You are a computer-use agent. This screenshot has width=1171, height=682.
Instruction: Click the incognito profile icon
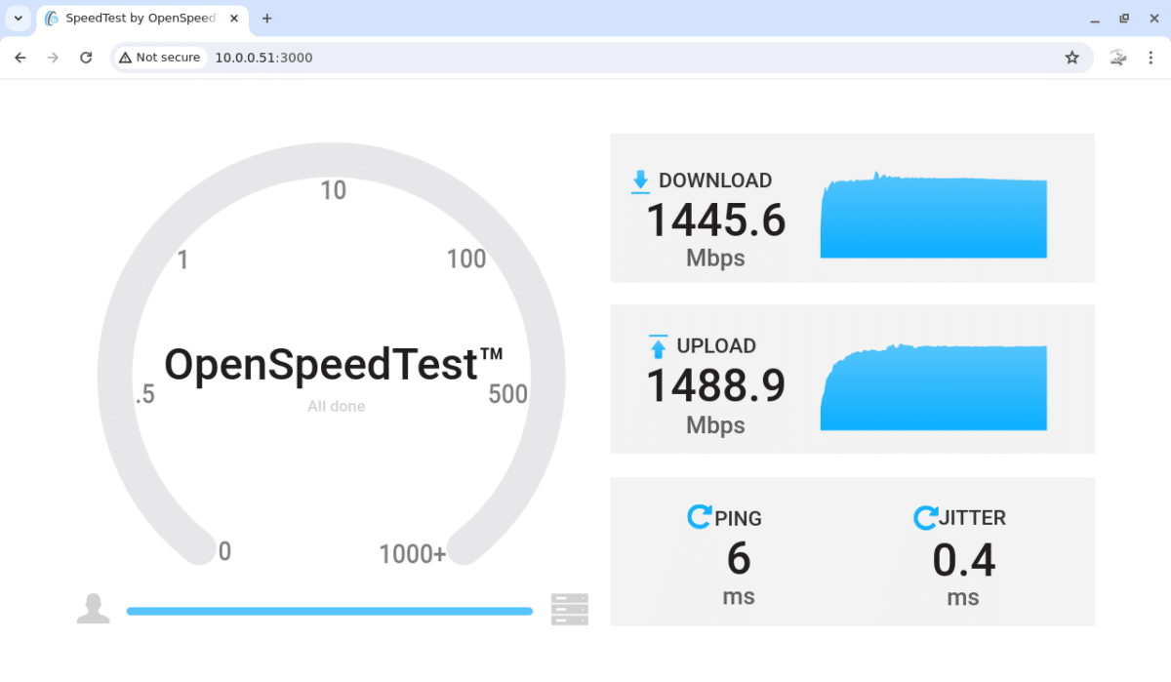1118,58
